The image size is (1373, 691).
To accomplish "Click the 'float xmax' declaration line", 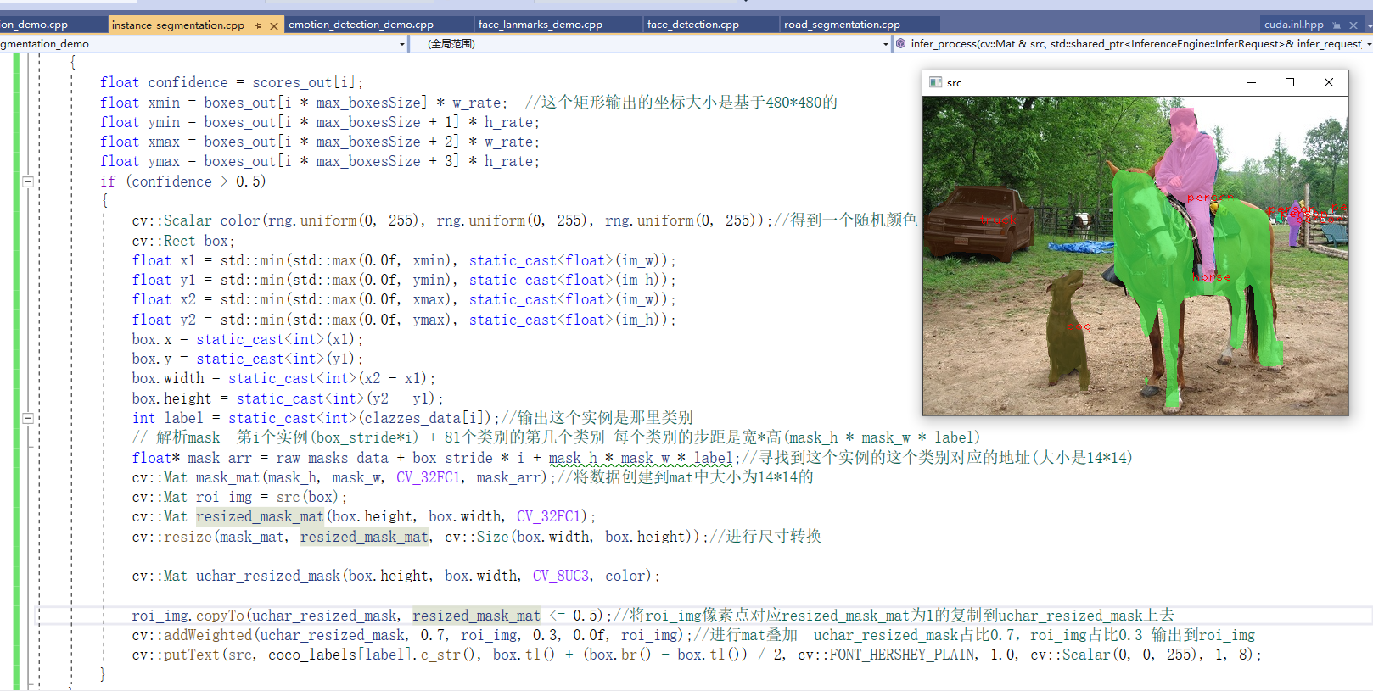I will click(x=320, y=142).
